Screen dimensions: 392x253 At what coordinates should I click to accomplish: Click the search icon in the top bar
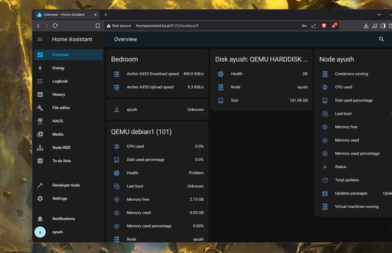381,39
